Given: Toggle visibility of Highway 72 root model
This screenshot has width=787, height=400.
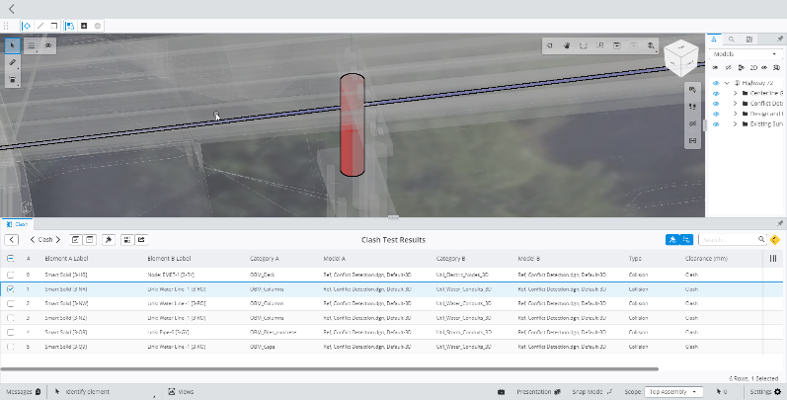Looking at the screenshot, I should coord(716,83).
